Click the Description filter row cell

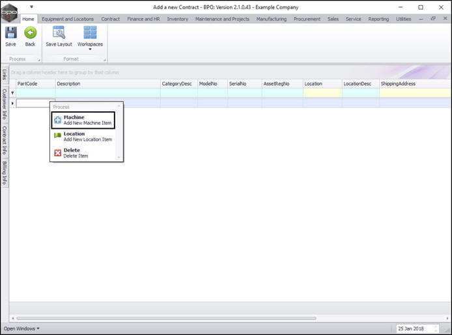pyautogui.click(x=107, y=92)
